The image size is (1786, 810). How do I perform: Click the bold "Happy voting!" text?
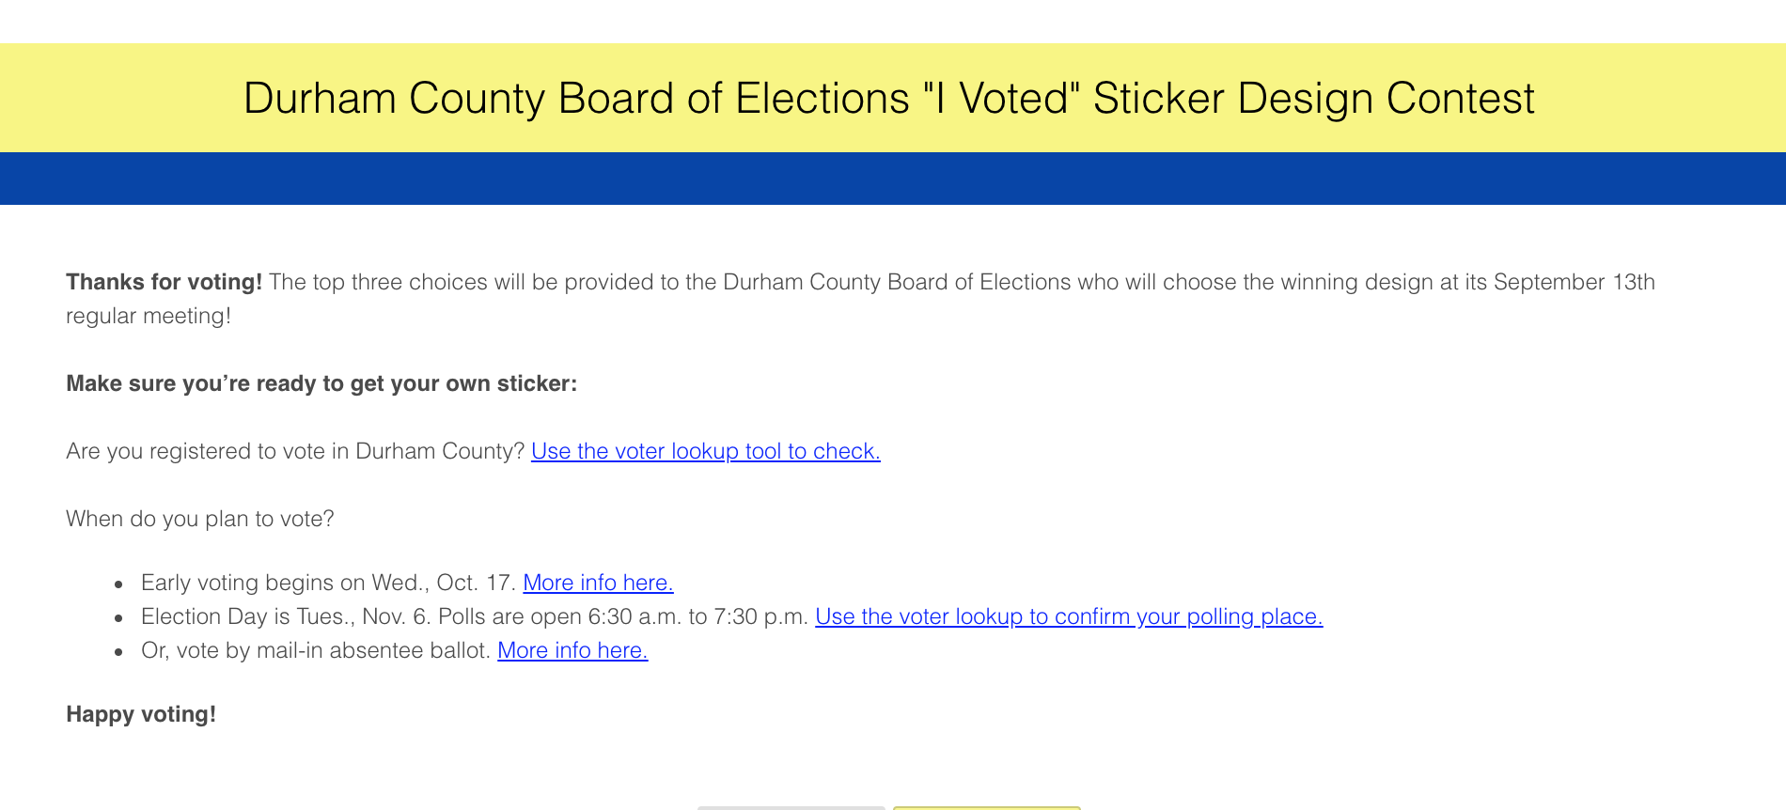[141, 715]
